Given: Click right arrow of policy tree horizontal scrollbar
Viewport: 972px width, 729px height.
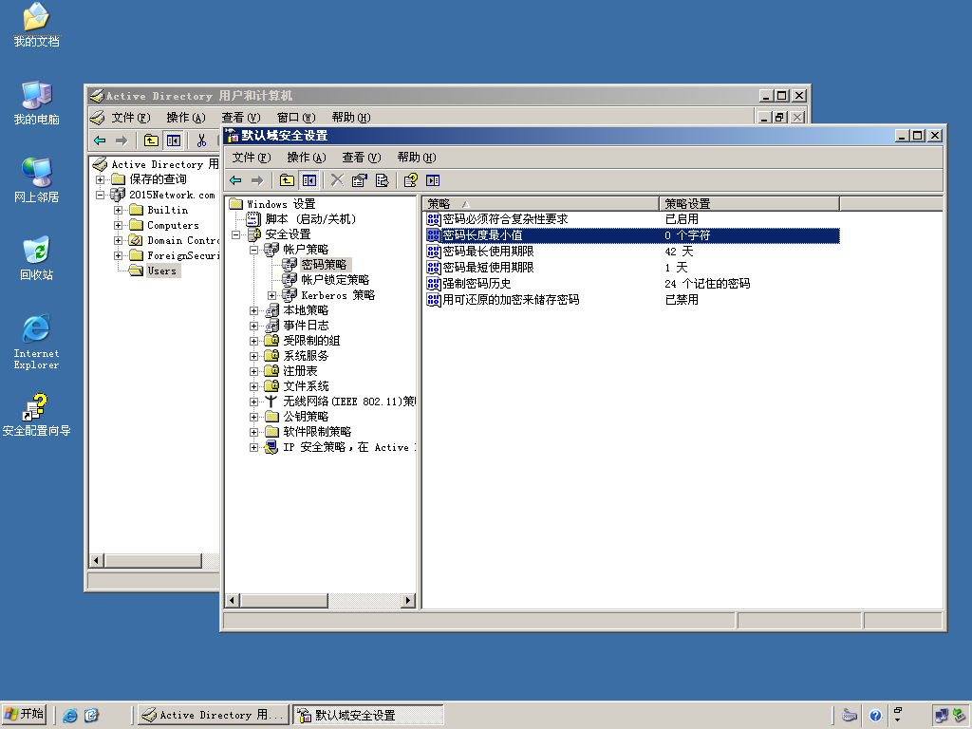Looking at the screenshot, I should click(408, 600).
